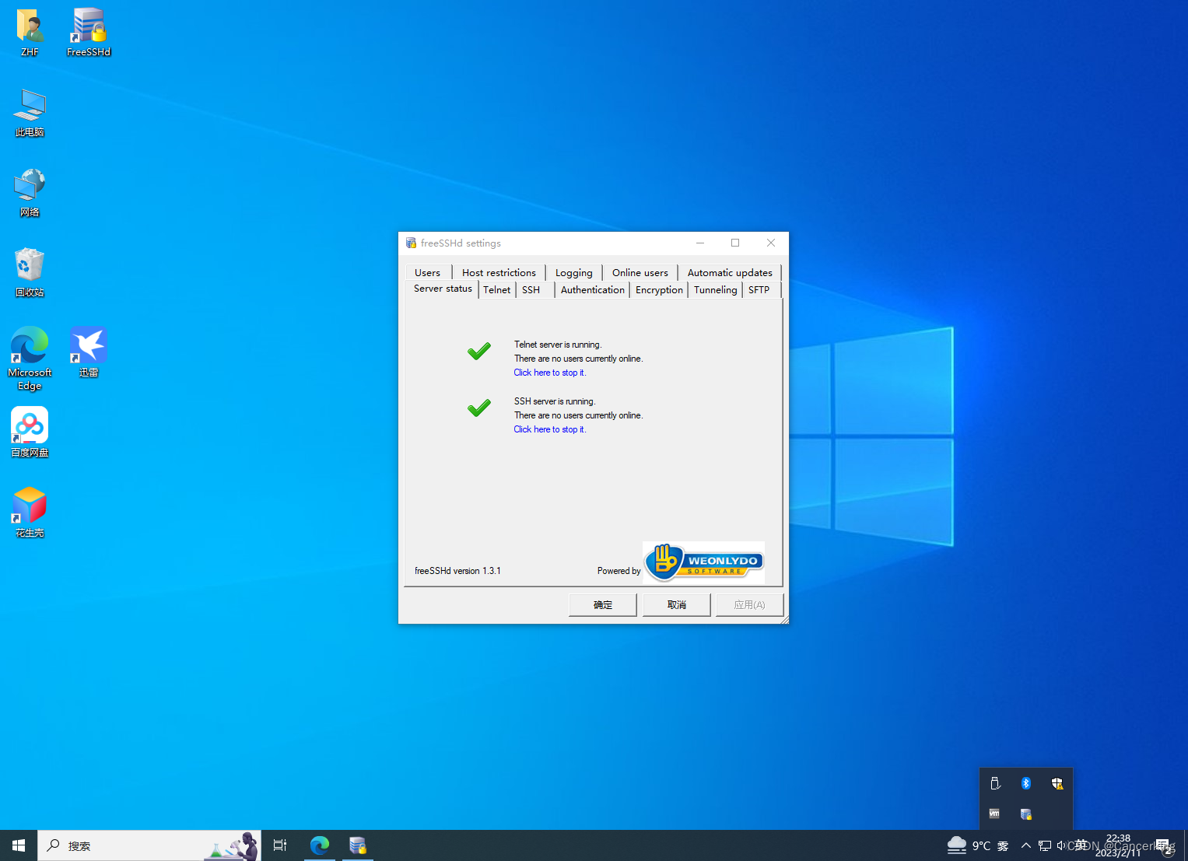Switch to the SSH tab
Image resolution: width=1188 pixels, height=861 pixels.
tap(531, 289)
